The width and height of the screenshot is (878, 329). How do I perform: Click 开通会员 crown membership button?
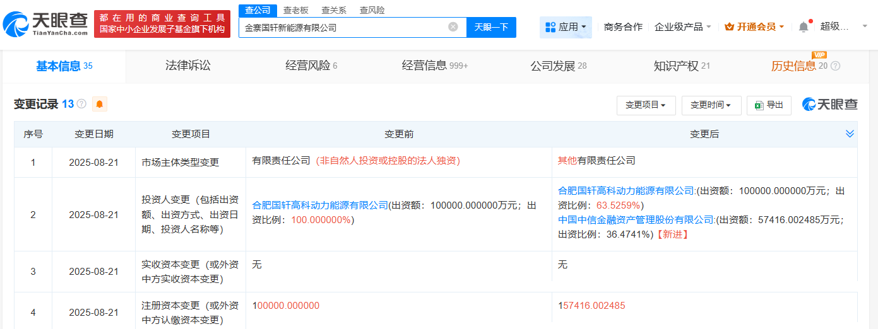[754, 27]
